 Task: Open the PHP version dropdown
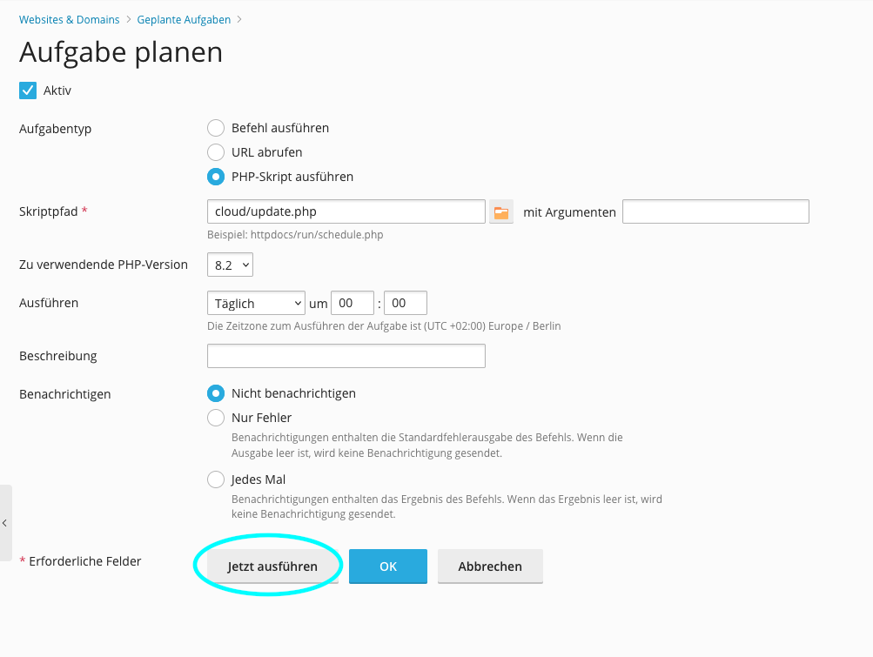230,265
